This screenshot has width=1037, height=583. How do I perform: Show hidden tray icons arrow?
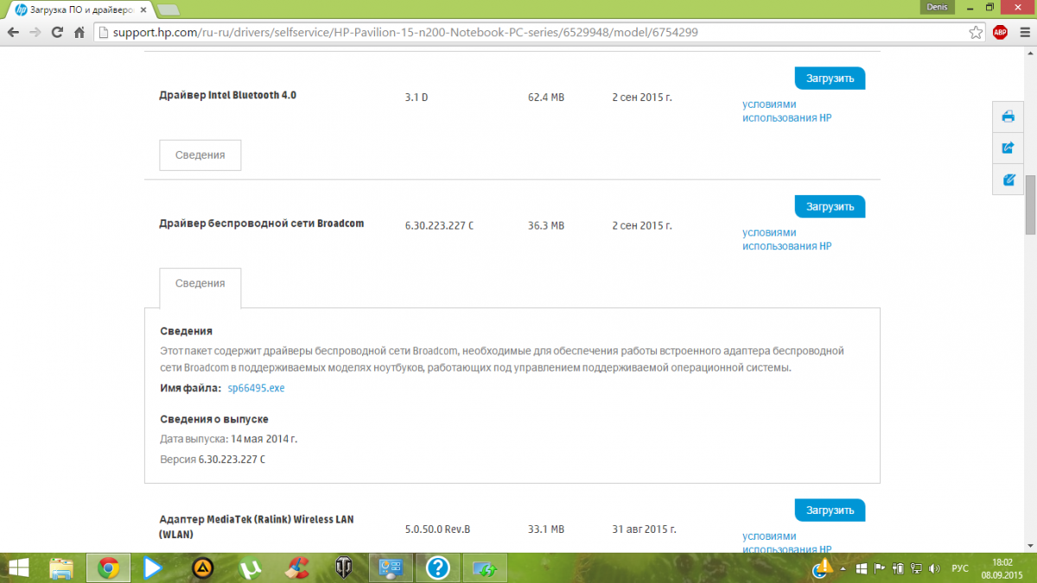tap(843, 568)
